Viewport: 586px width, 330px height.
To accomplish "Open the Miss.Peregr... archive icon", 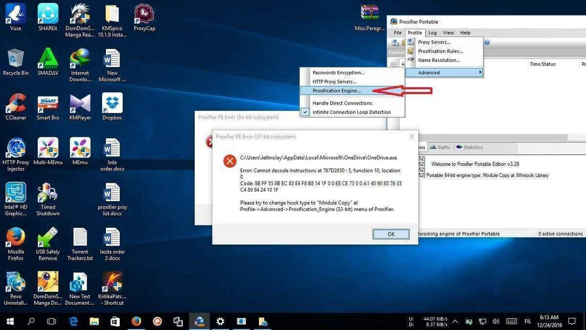I will tap(370, 17).
